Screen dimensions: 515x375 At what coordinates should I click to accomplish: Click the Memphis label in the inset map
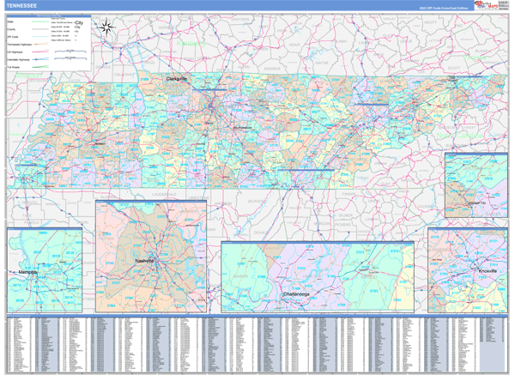pyautogui.click(x=28, y=272)
